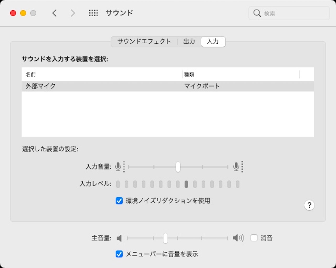Image resolution: width=336 pixels, height=268 pixels.
Task: Click the 種類 column header
Action: pos(241,75)
